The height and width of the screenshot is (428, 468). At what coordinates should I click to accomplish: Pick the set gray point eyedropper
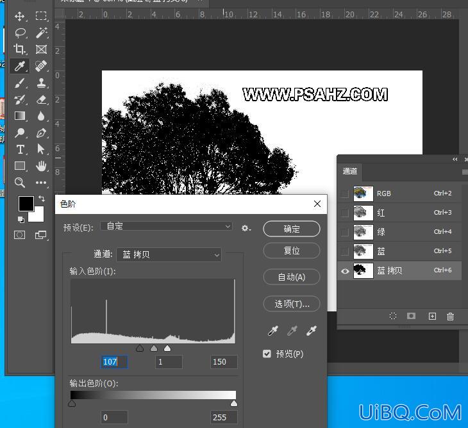point(292,331)
